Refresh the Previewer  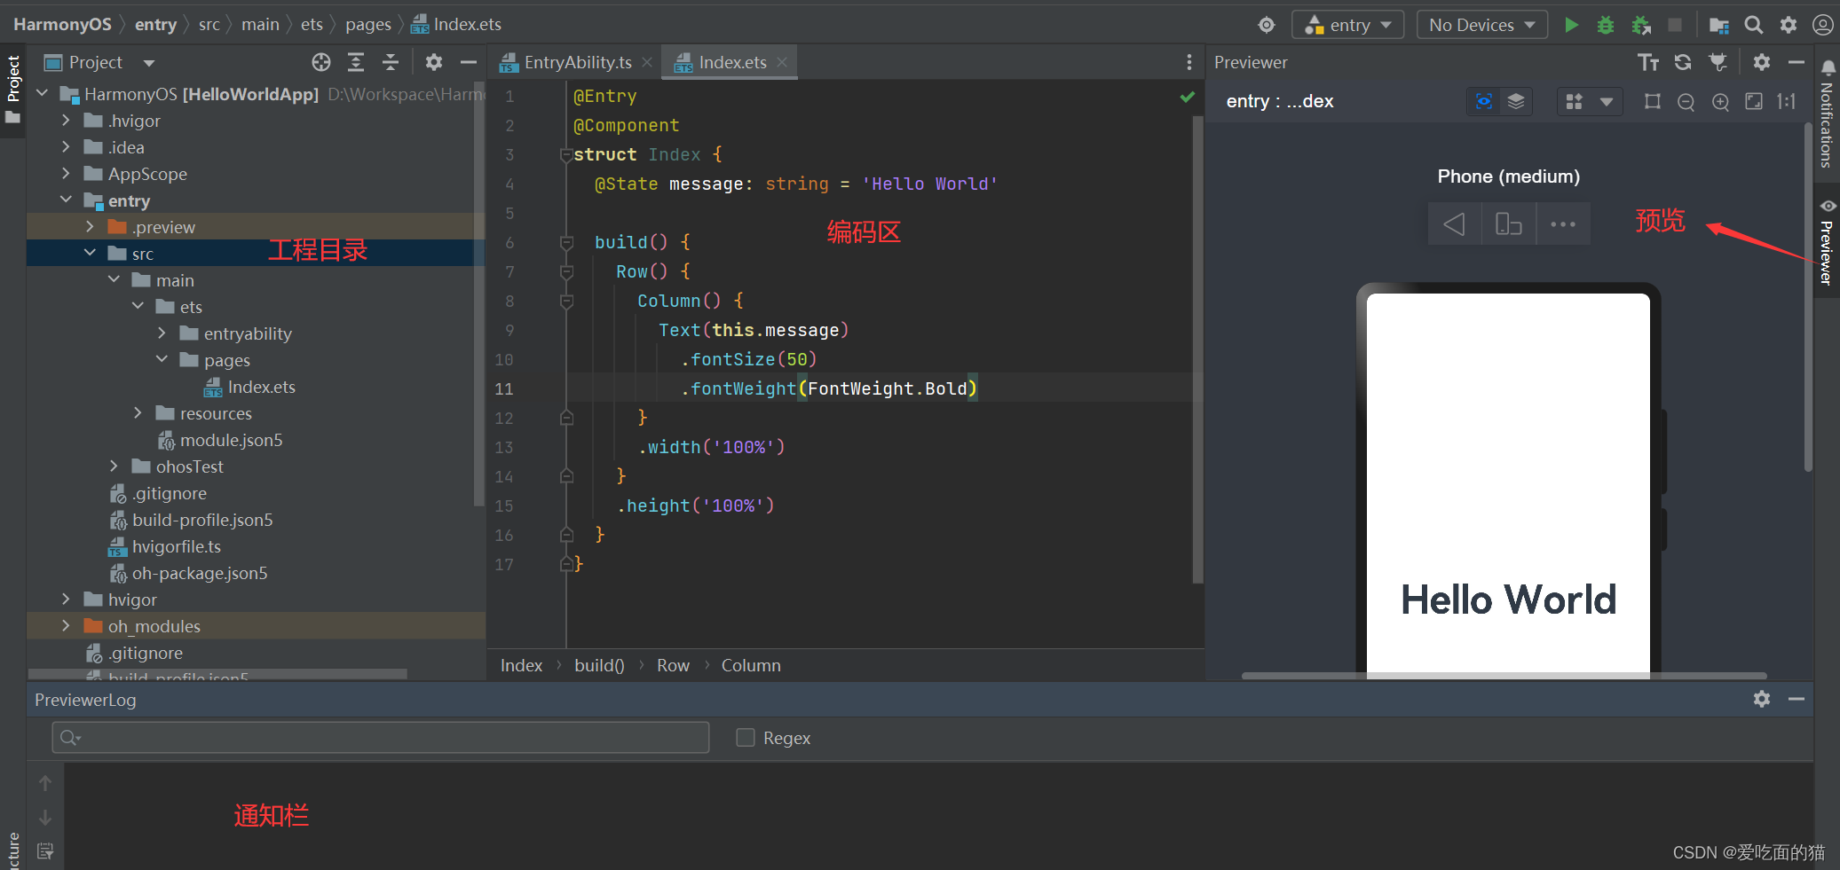[1683, 62]
